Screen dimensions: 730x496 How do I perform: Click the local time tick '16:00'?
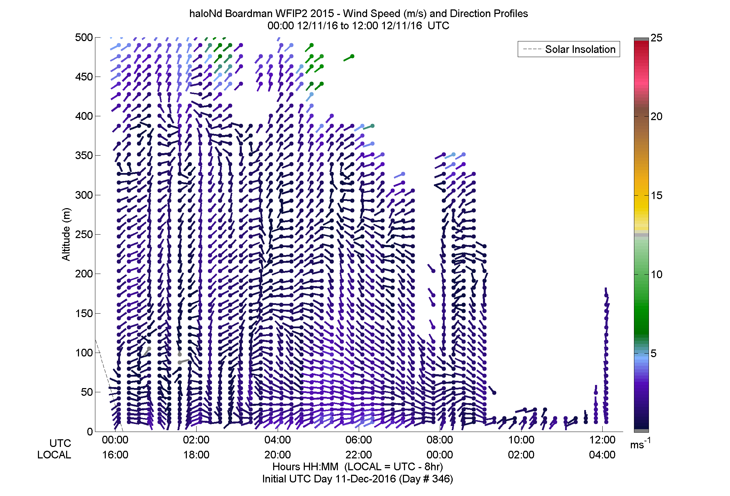115,455
